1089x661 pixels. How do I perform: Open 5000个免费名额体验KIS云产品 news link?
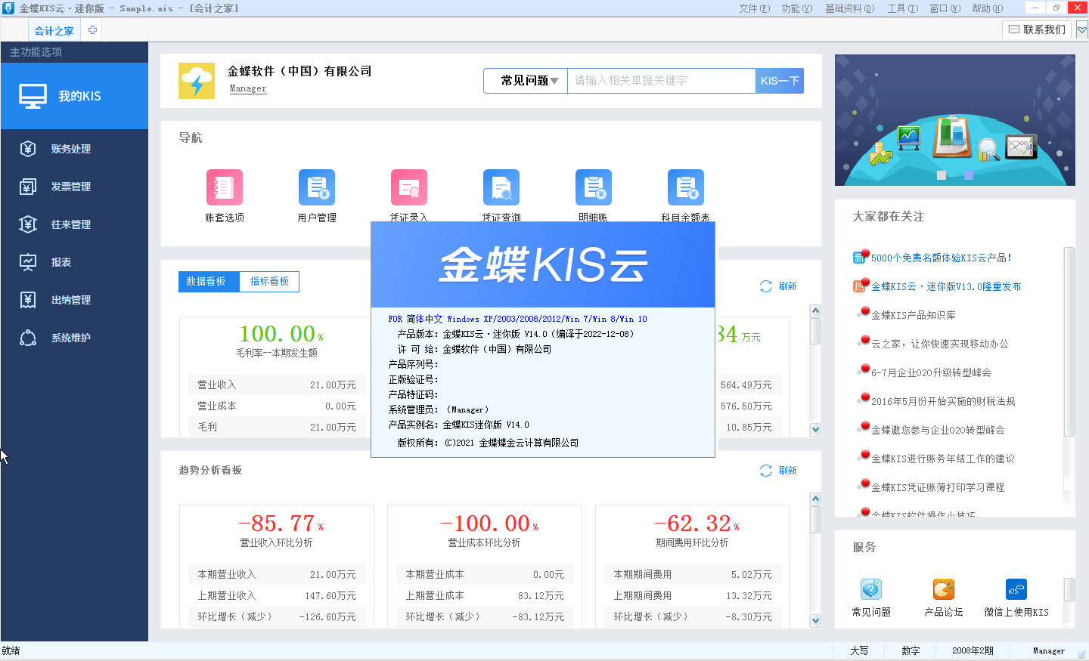click(x=941, y=258)
